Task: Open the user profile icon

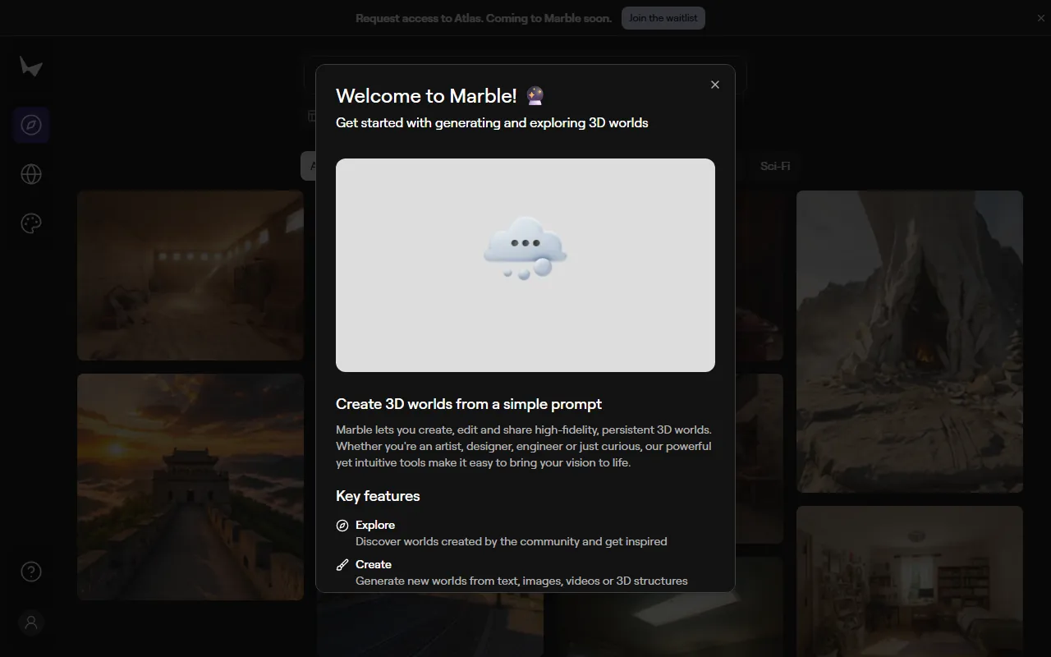Action: tap(31, 623)
